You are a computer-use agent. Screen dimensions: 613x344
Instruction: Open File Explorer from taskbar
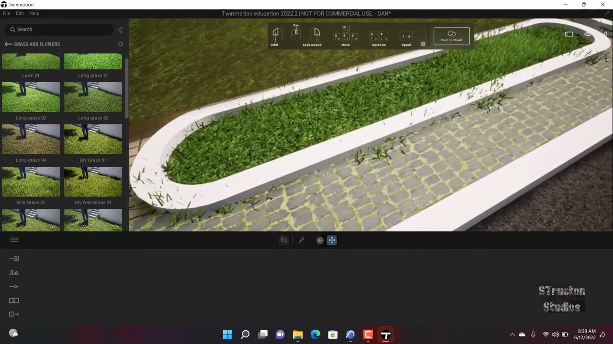298,334
